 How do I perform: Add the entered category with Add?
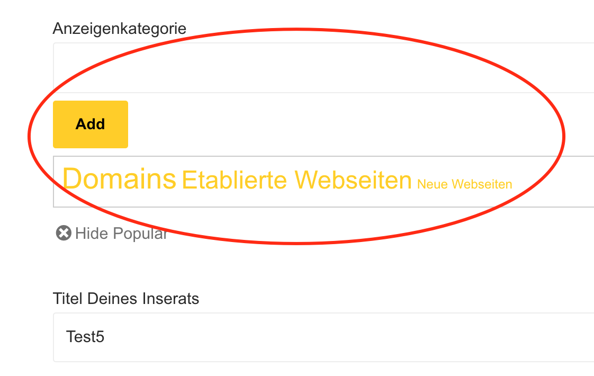(x=91, y=124)
